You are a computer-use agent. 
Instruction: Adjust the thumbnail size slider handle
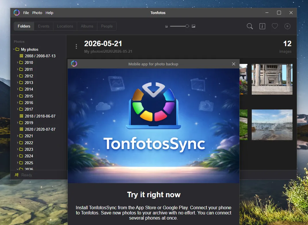pyautogui.click(x=187, y=26)
